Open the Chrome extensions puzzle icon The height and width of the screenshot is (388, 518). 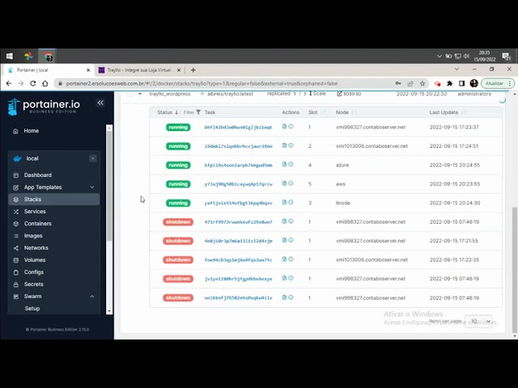point(450,83)
